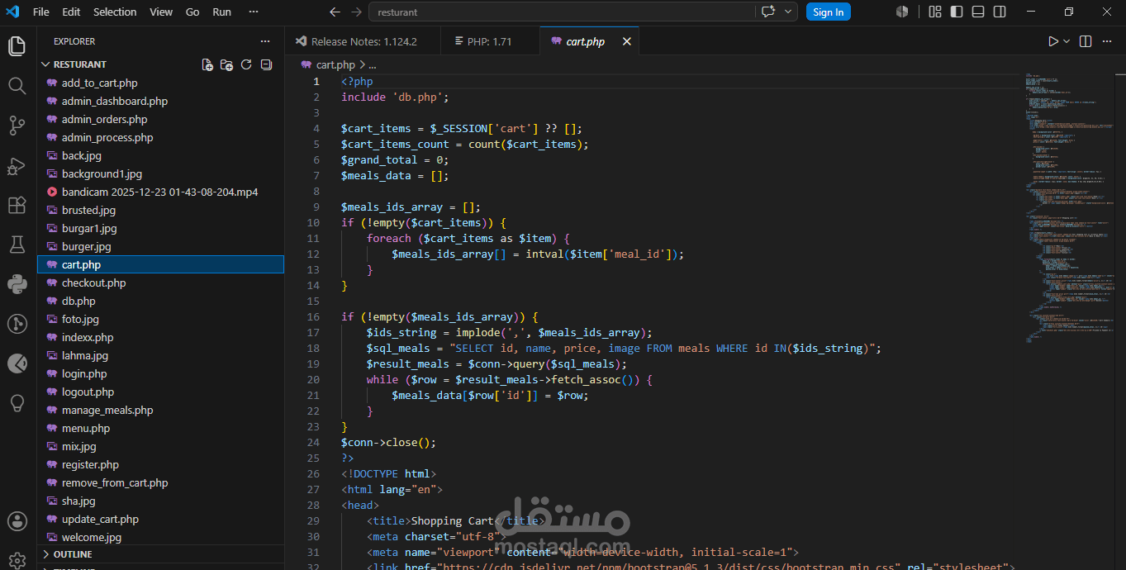Close the cart.php editor tab
The height and width of the screenshot is (570, 1126).
[626, 41]
